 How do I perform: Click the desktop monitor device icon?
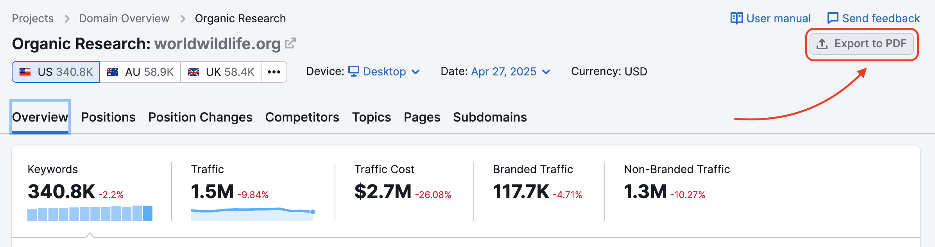[x=354, y=71]
